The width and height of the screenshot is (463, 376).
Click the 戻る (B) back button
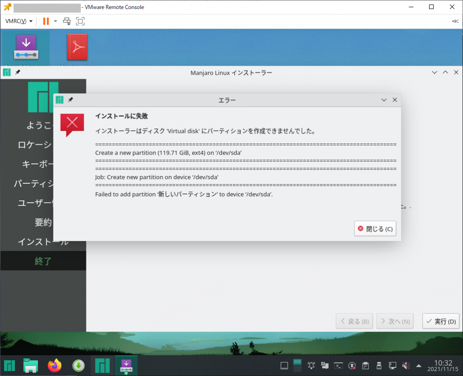(354, 321)
